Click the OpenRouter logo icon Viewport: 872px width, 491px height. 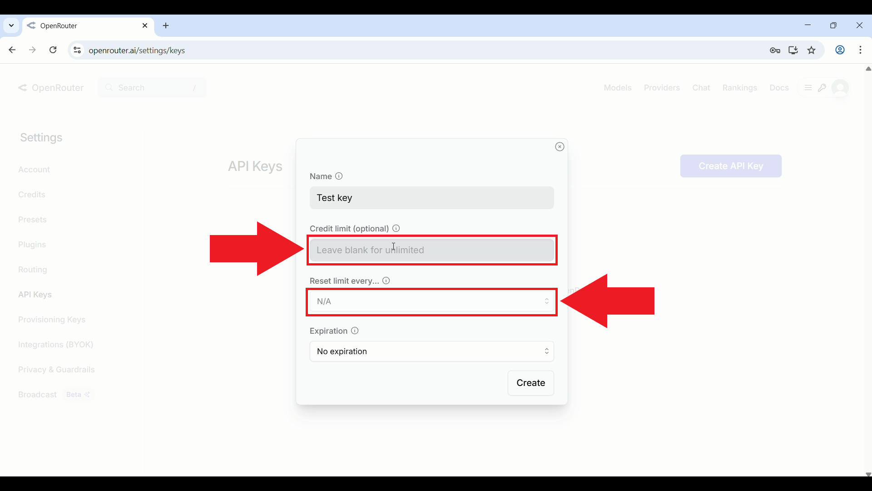click(23, 87)
